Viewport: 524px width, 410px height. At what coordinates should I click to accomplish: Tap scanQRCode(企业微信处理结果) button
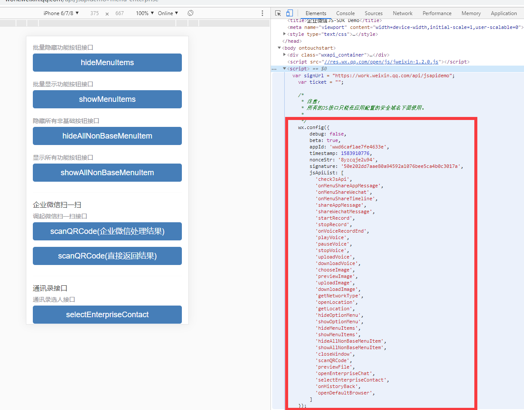pos(107,231)
